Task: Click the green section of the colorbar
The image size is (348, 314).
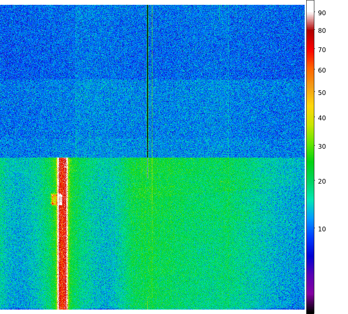Action: click(310, 160)
